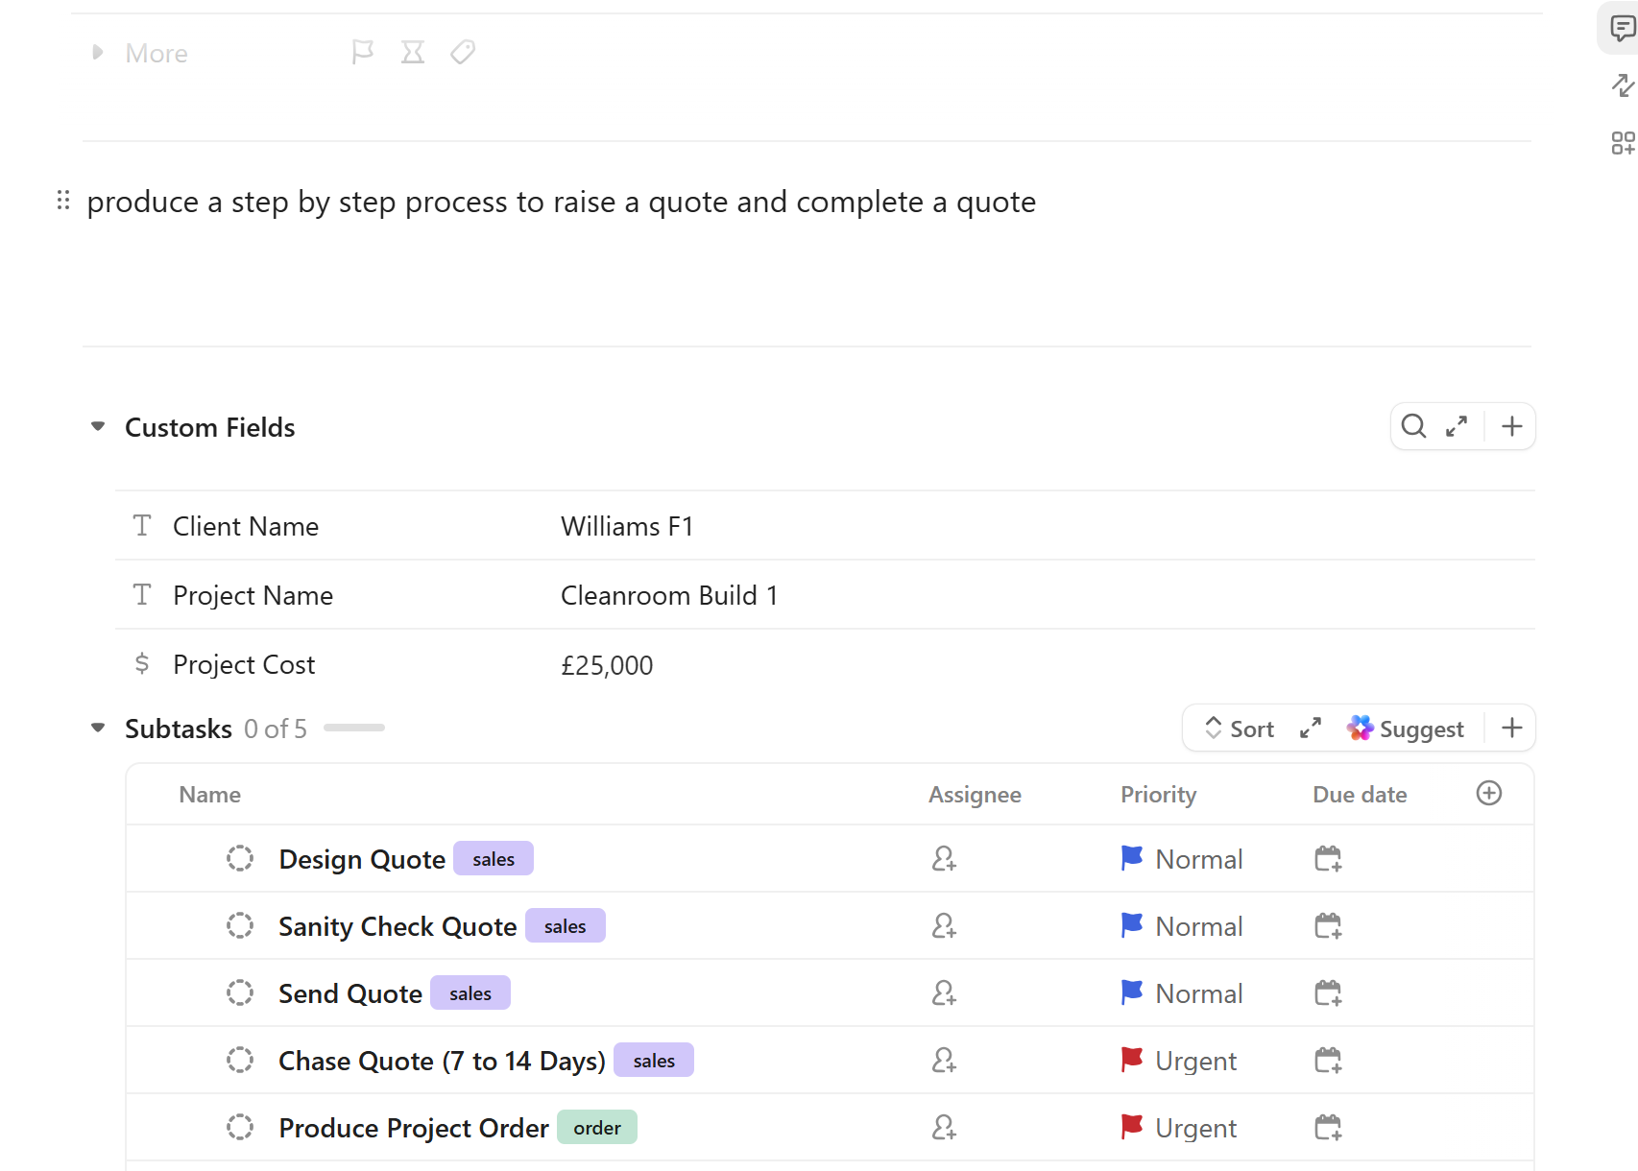Viewport: 1638px width, 1171px height.
Task: Toggle status circle for Sanity Check Quote
Action: click(x=240, y=925)
